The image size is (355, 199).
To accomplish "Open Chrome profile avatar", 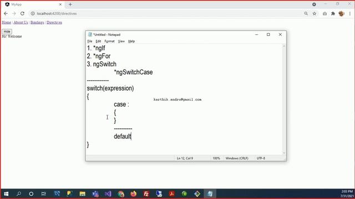I will (x=342, y=13).
